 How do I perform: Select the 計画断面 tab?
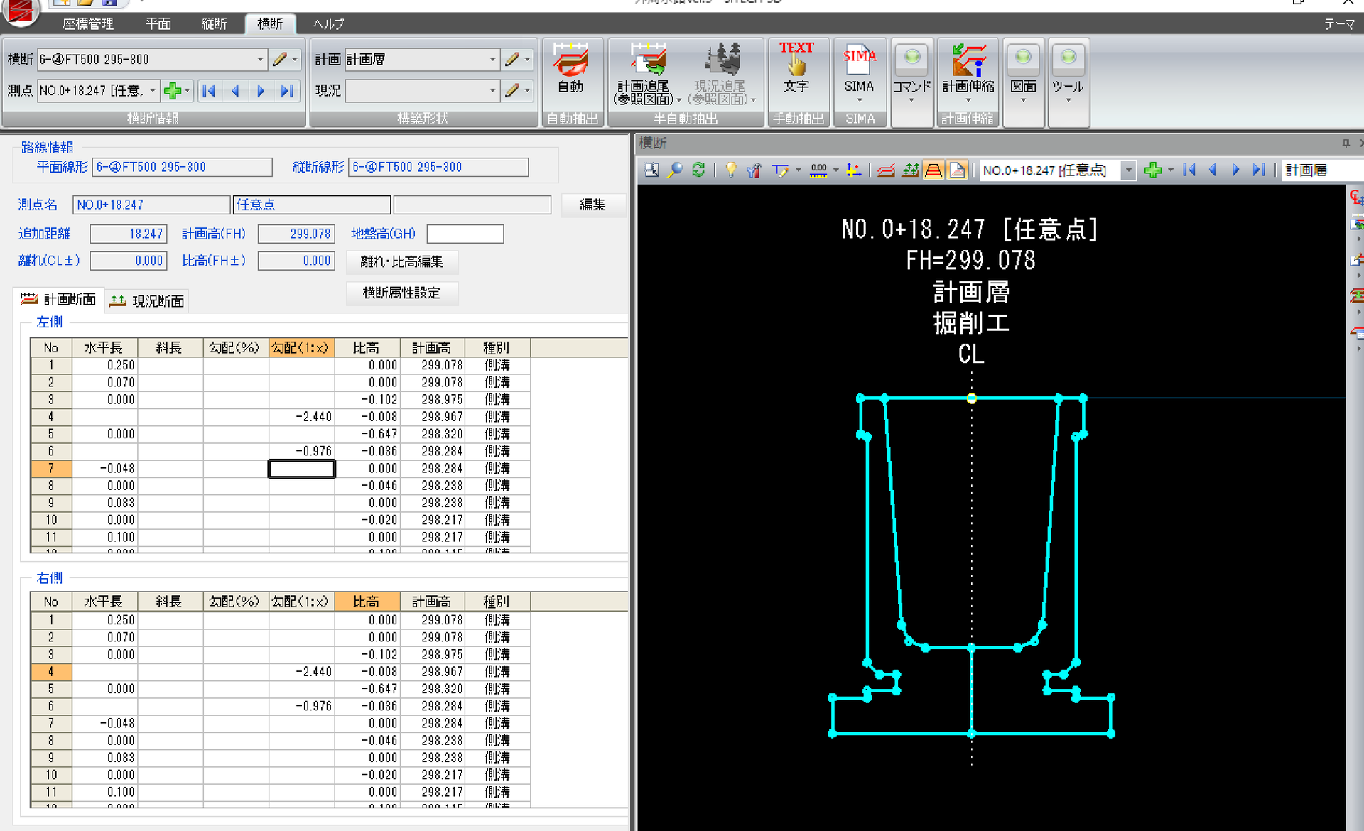point(60,300)
